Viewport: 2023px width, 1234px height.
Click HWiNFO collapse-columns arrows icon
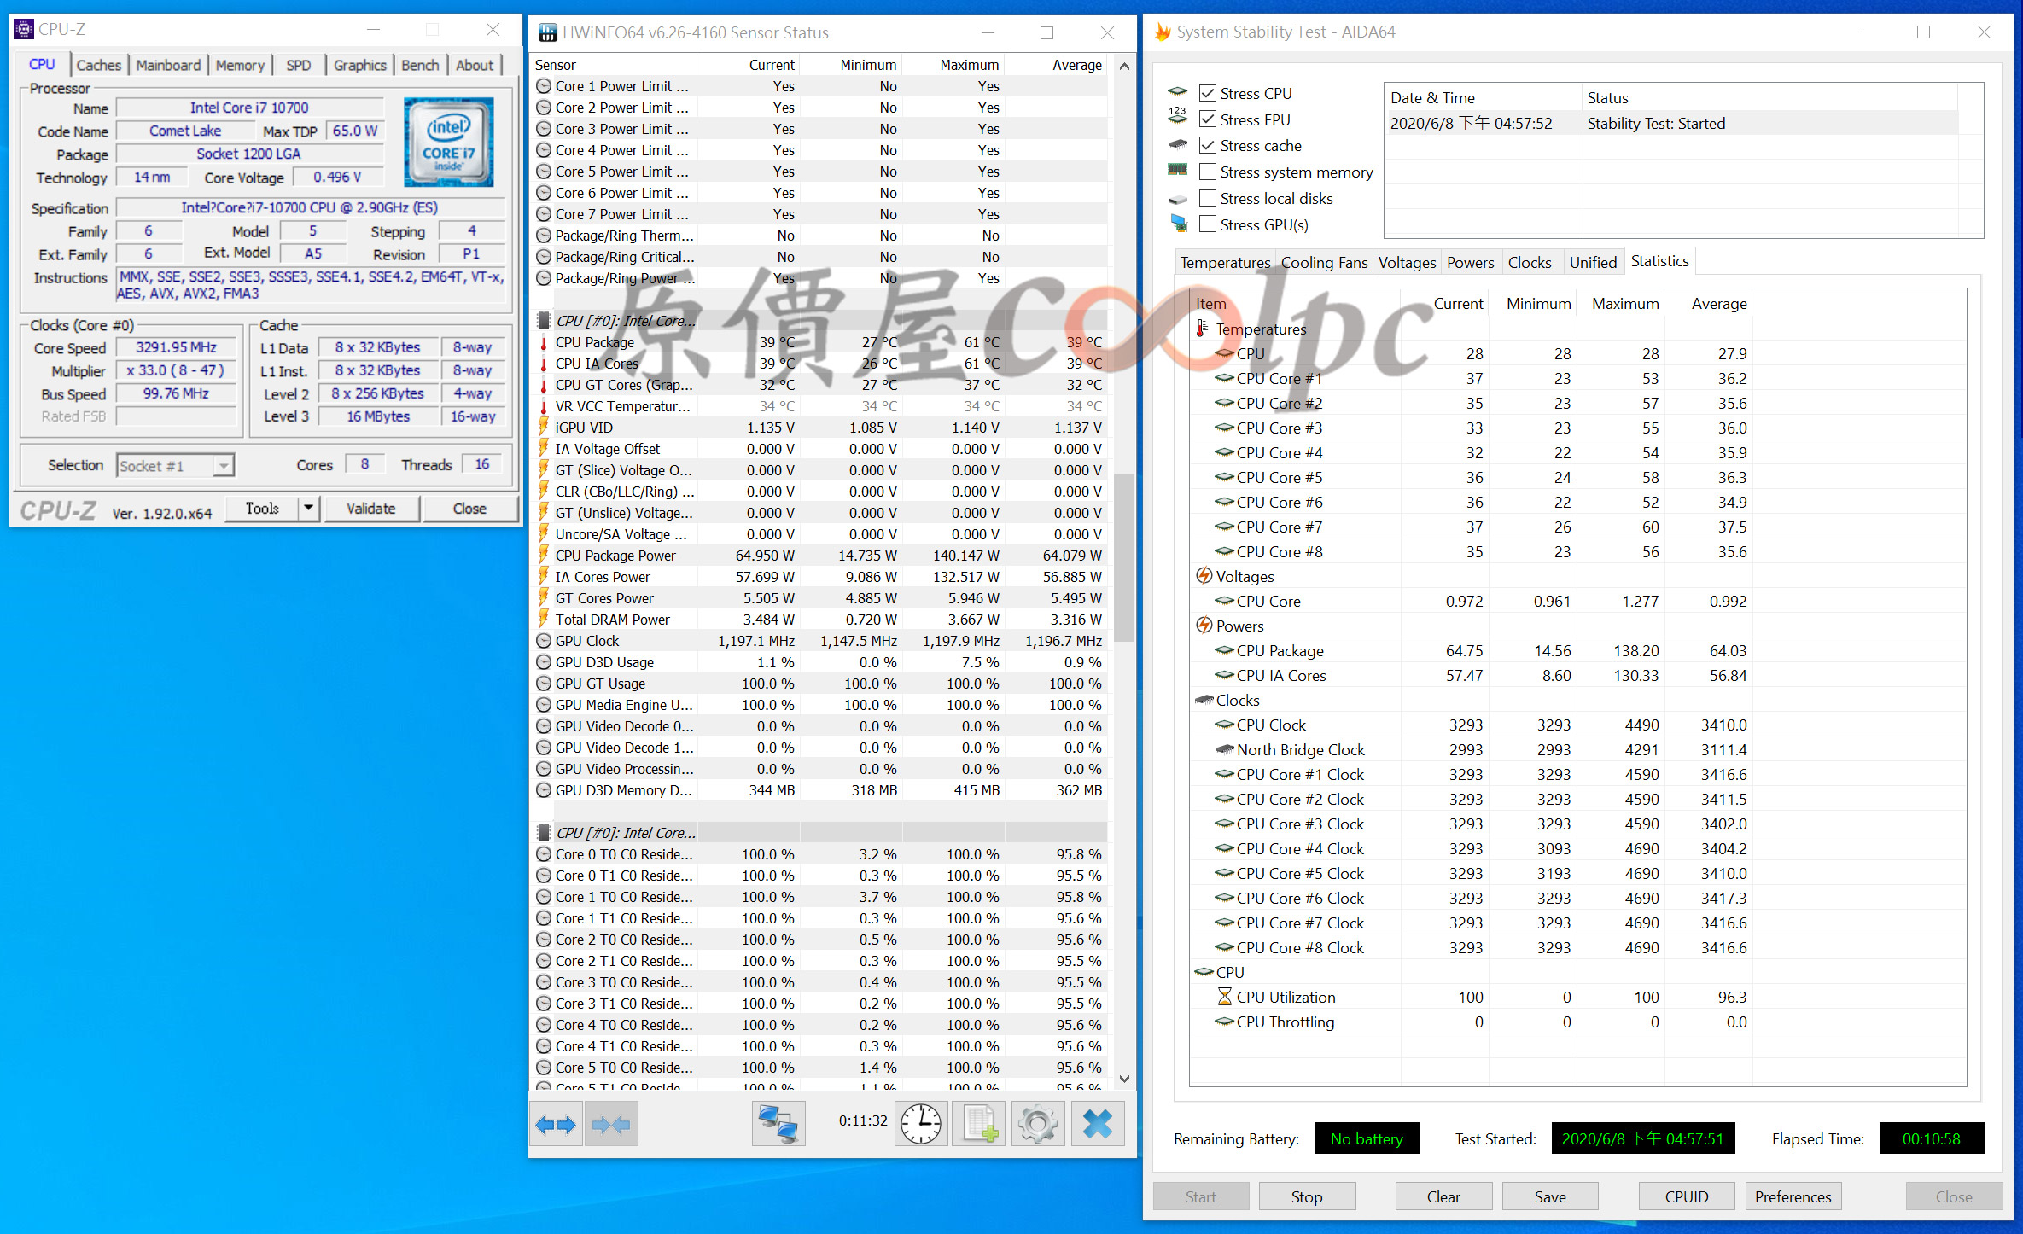click(x=611, y=1124)
